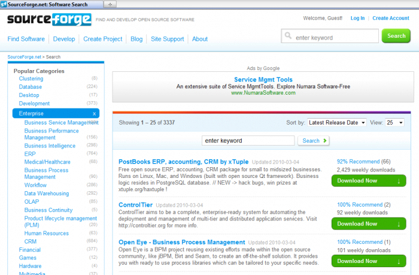The image size is (419, 275).
Task: Open the About page
Action: click(x=199, y=39)
